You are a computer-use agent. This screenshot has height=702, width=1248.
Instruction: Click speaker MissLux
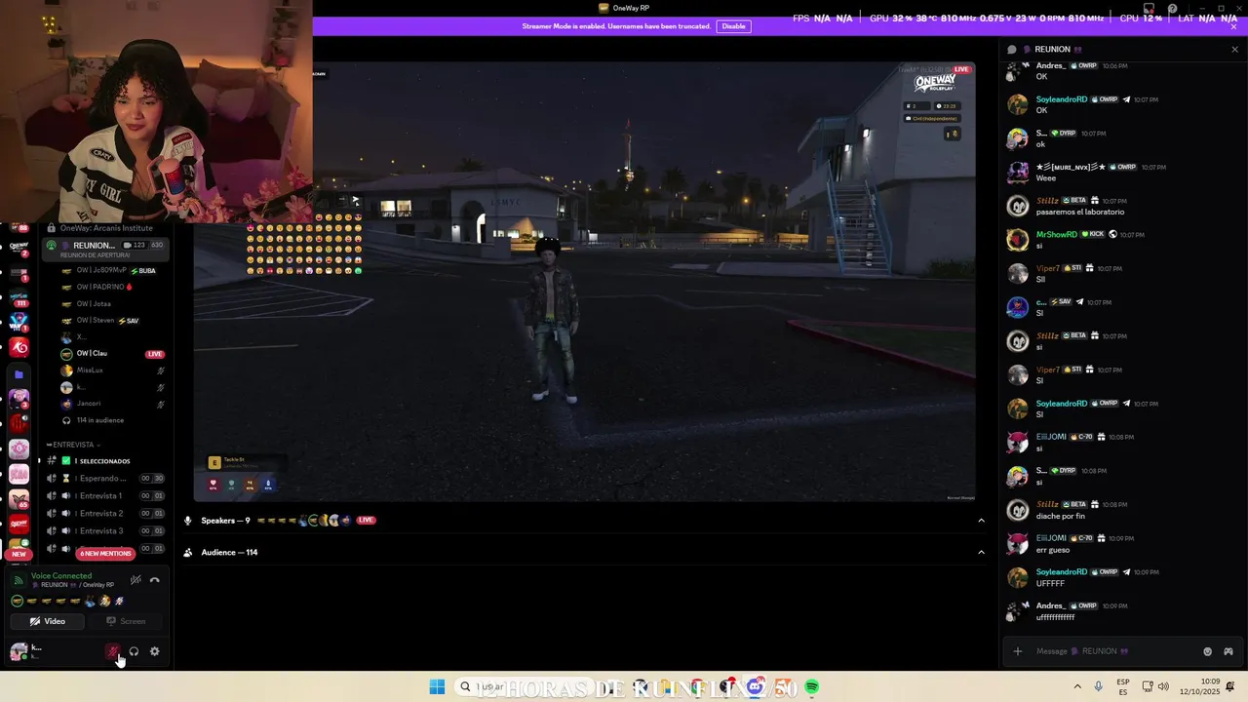[111, 370]
